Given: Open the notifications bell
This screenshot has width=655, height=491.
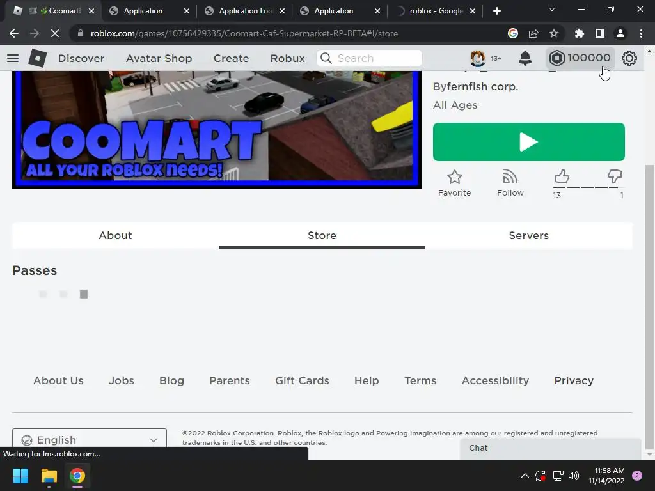Looking at the screenshot, I should click(525, 58).
